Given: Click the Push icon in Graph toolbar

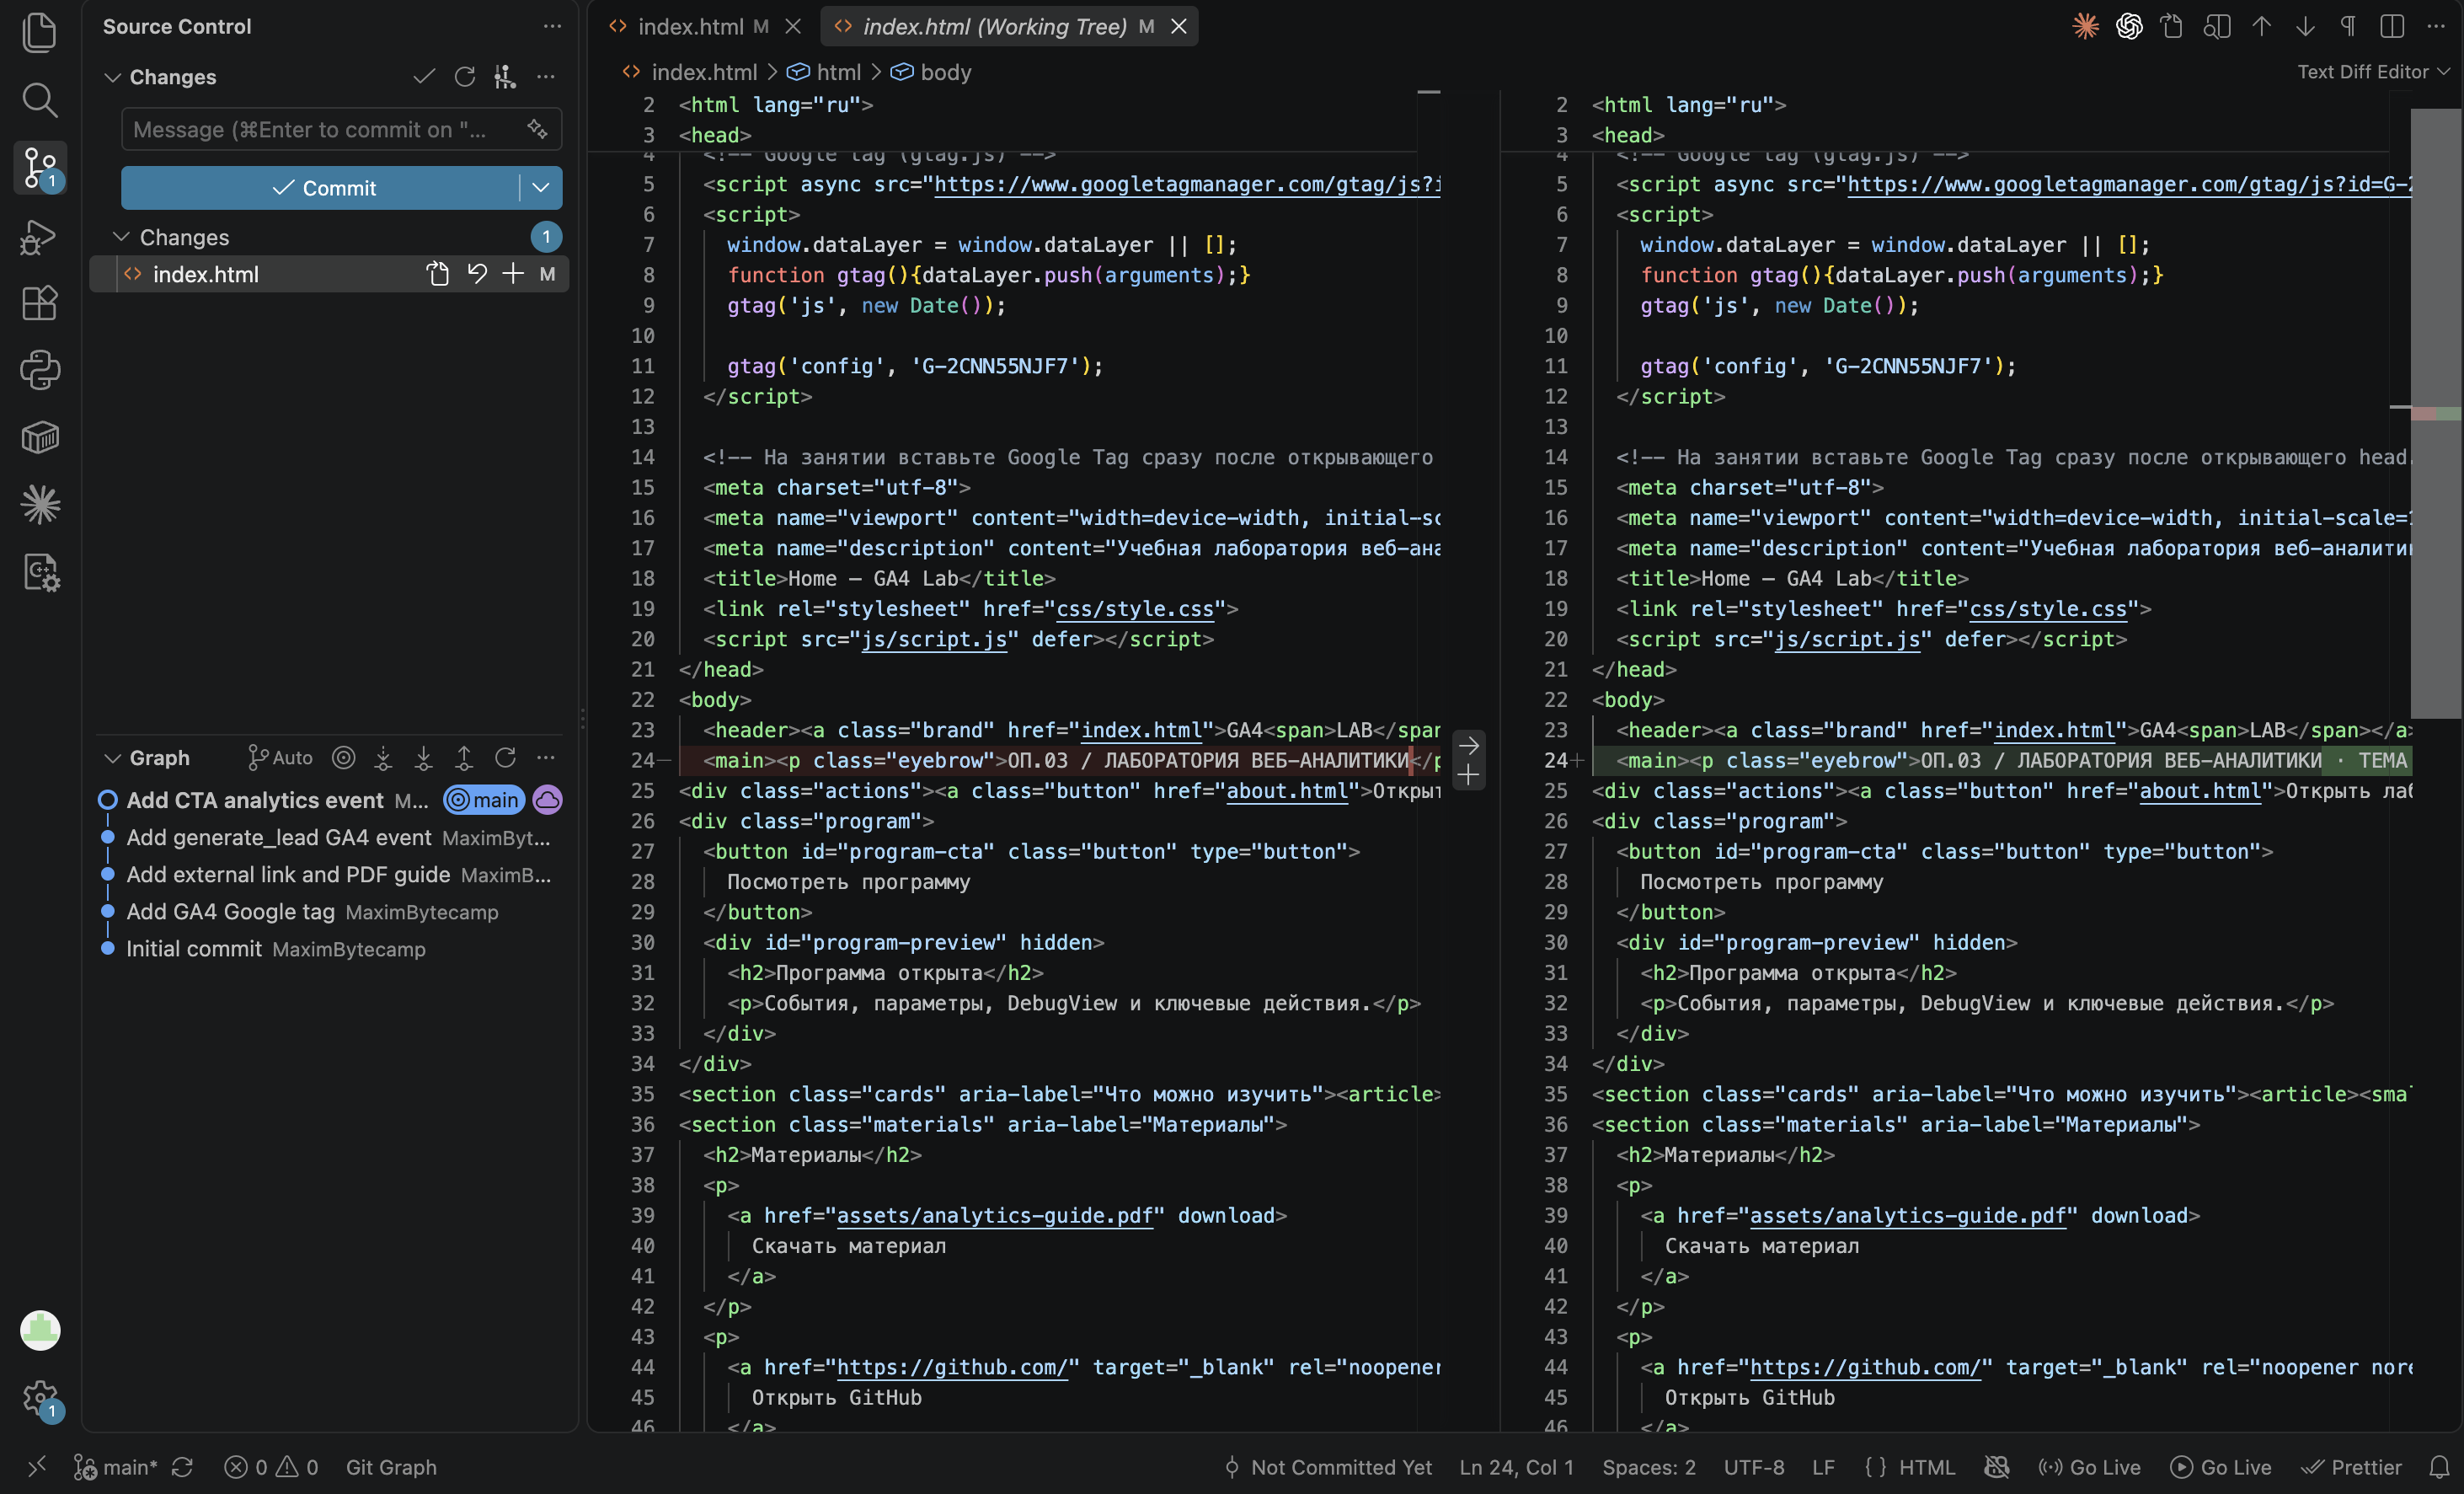Looking at the screenshot, I should click(464, 758).
